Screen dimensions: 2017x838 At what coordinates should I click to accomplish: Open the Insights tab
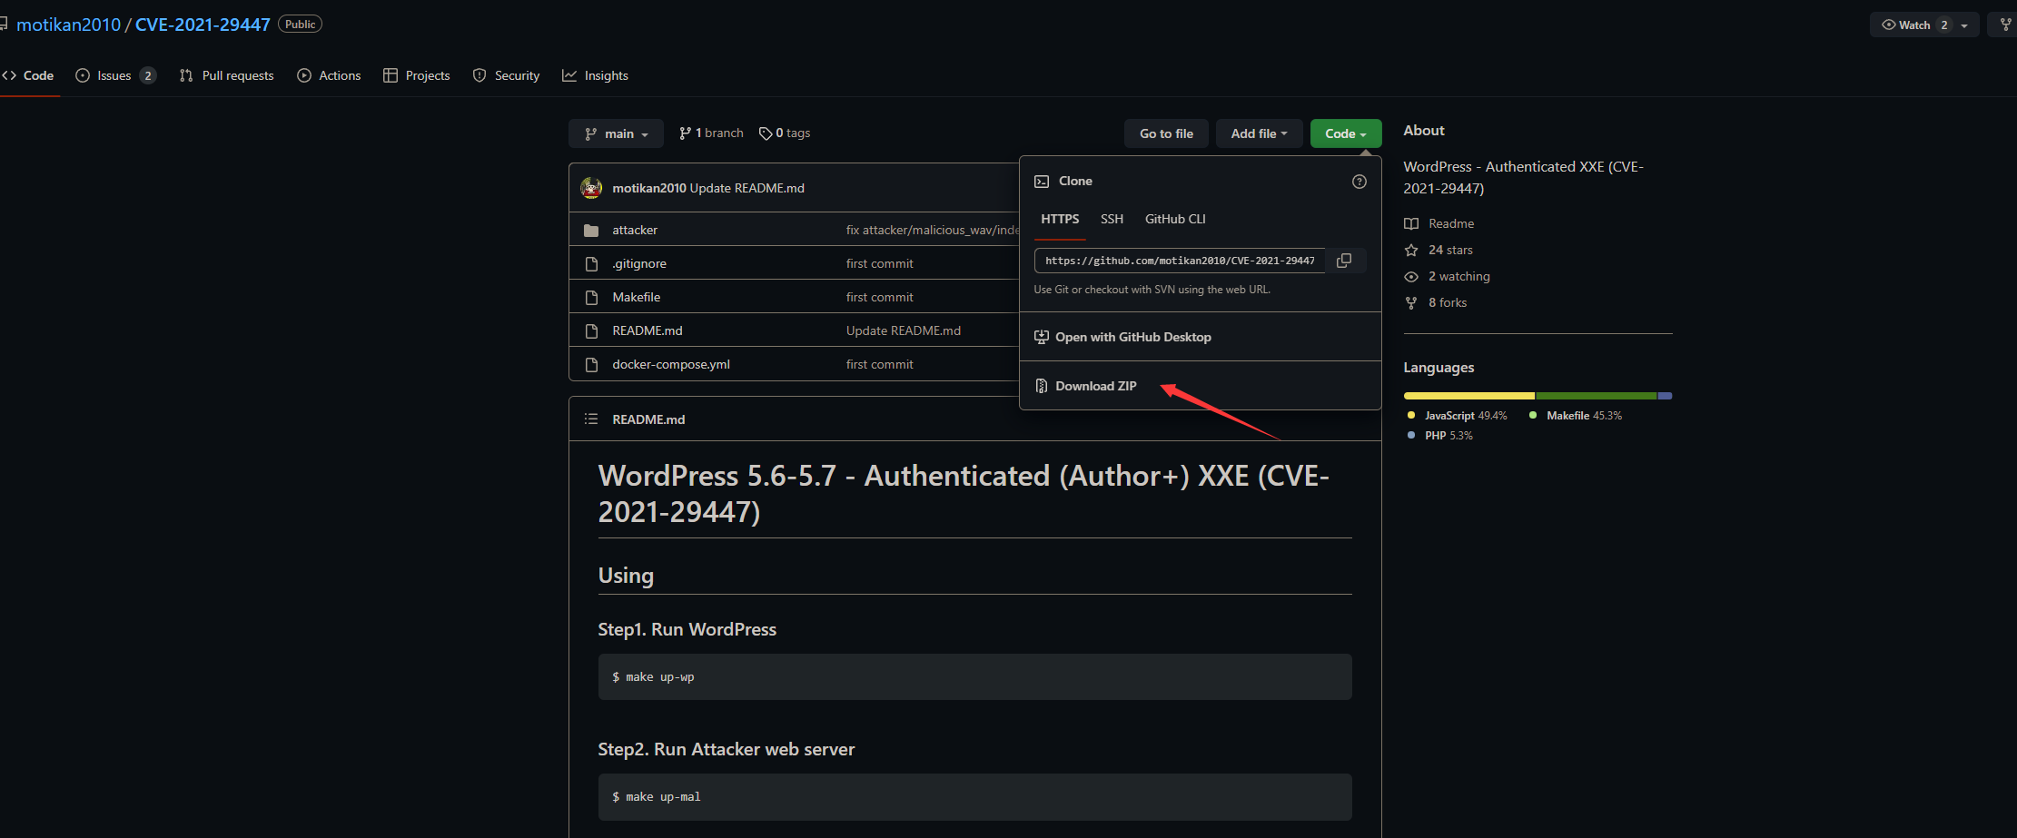[x=596, y=75]
